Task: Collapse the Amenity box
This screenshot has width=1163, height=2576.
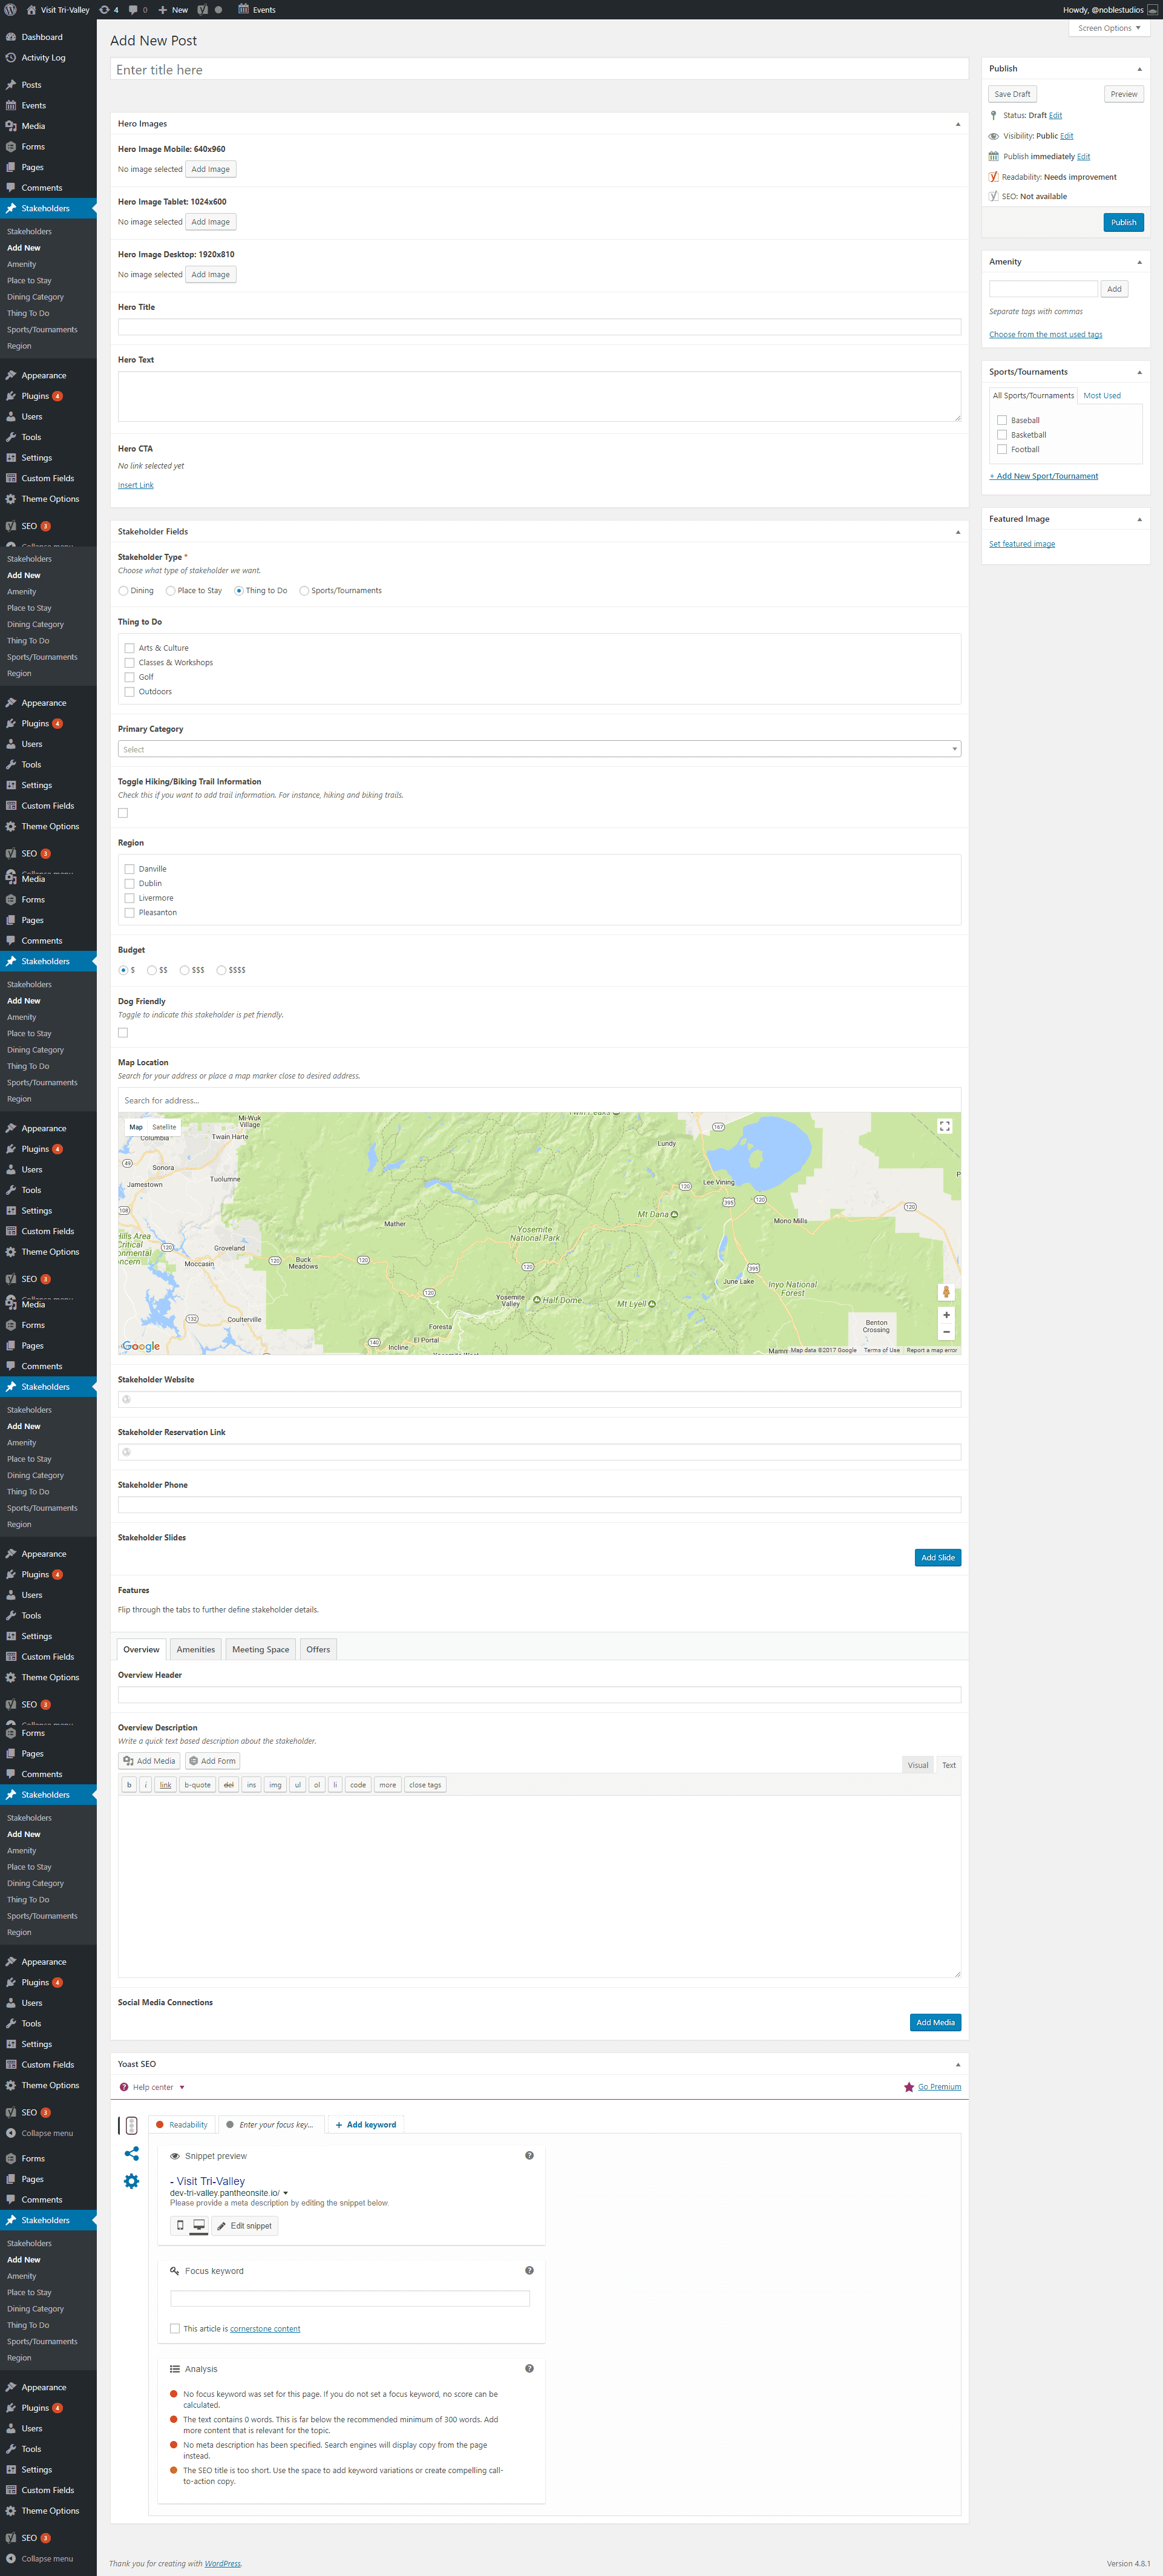Action: pyautogui.click(x=1139, y=262)
